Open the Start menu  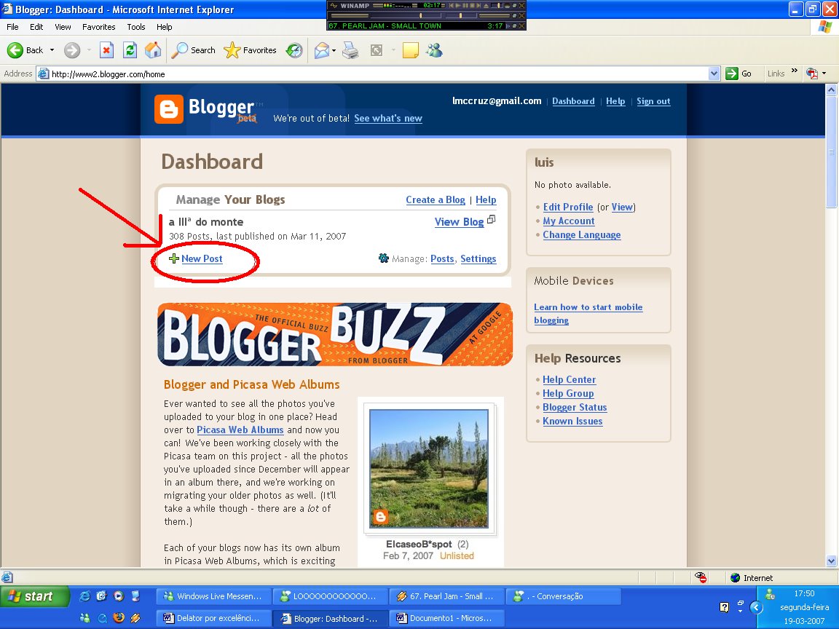[35, 596]
